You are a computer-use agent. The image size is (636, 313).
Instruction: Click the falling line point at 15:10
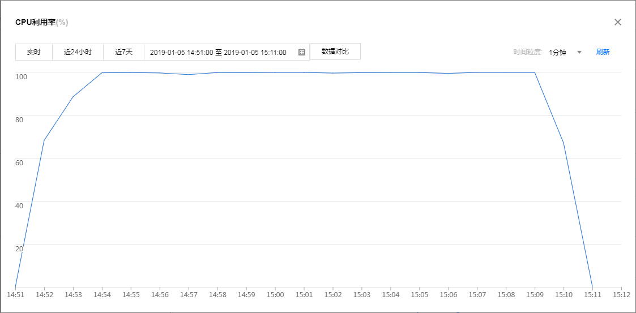click(564, 143)
